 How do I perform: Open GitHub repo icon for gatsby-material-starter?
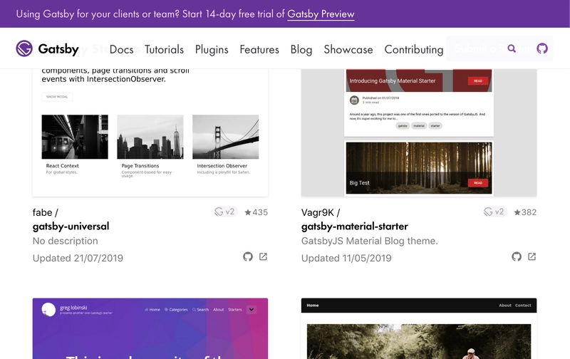click(x=517, y=256)
